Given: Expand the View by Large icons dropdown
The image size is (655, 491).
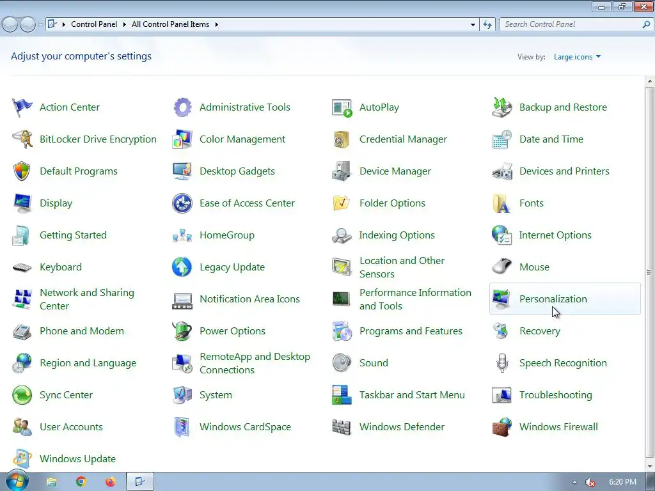Looking at the screenshot, I should (x=577, y=57).
